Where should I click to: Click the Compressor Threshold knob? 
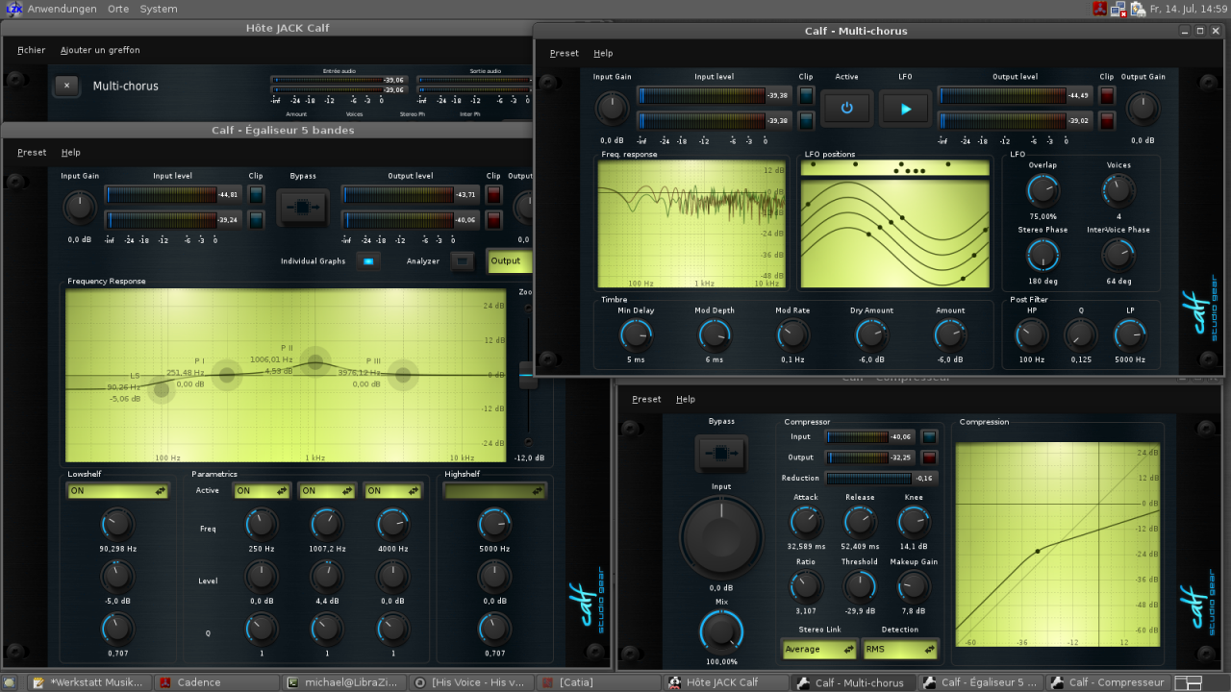[x=860, y=586]
